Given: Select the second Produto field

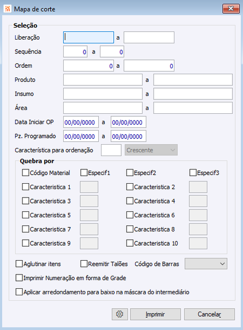Looking at the screenshot, I should click(193, 80).
